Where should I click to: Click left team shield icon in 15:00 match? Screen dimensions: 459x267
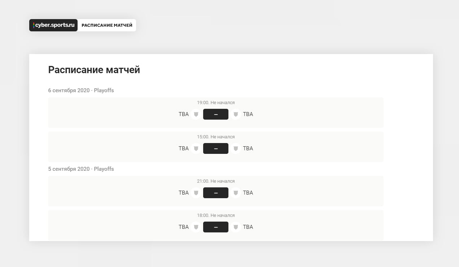click(196, 148)
